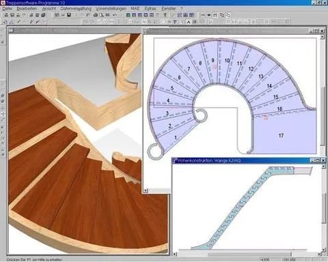Click the printer icon in toolbar
328x262 pixels.
click(96, 15)
